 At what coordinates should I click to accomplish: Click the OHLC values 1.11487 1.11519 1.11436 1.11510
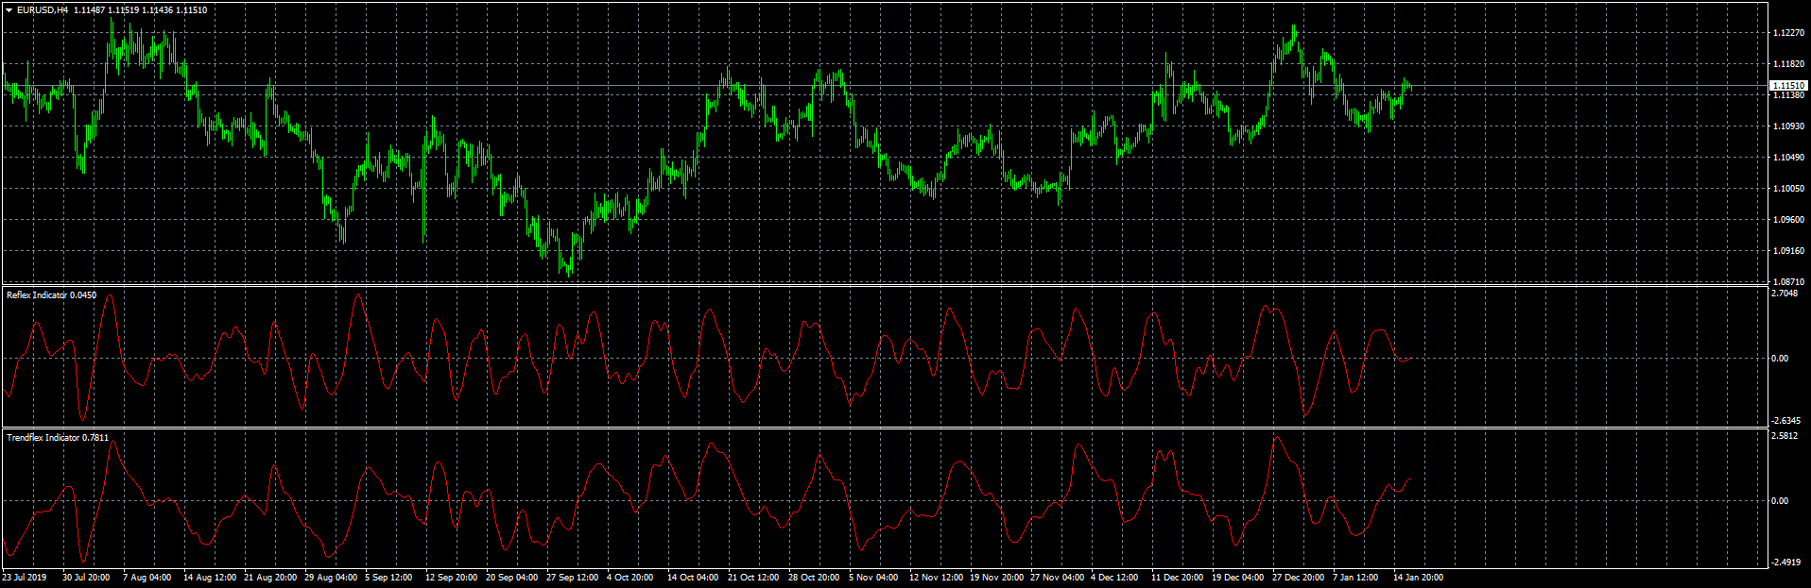click(141, 9)
